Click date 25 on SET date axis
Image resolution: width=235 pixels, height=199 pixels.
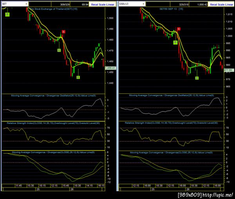(x=38, y=190)
